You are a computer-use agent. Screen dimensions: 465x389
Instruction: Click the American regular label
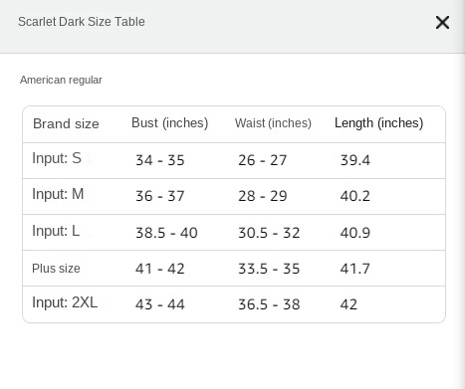pyautogui.click(x=61, y=80)
